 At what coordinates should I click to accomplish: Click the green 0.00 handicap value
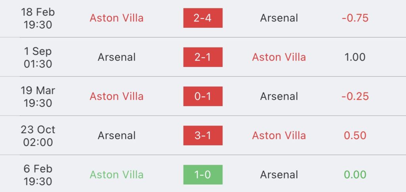point(355,175)
